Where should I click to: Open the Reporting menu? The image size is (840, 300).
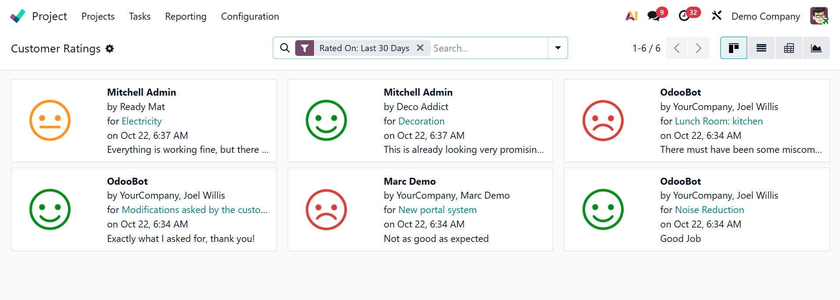[x=186, y=16]
